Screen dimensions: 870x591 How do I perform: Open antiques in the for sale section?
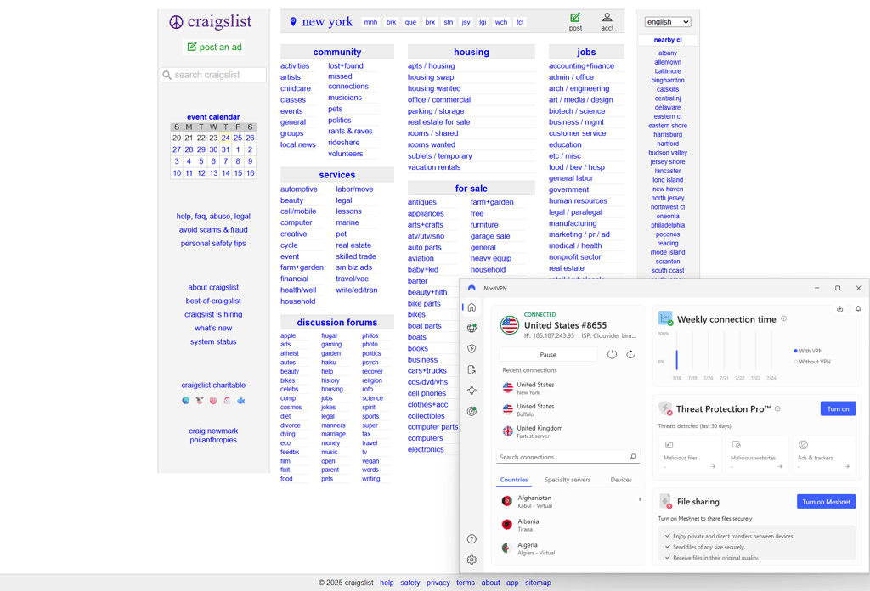[x=421, y=202]
